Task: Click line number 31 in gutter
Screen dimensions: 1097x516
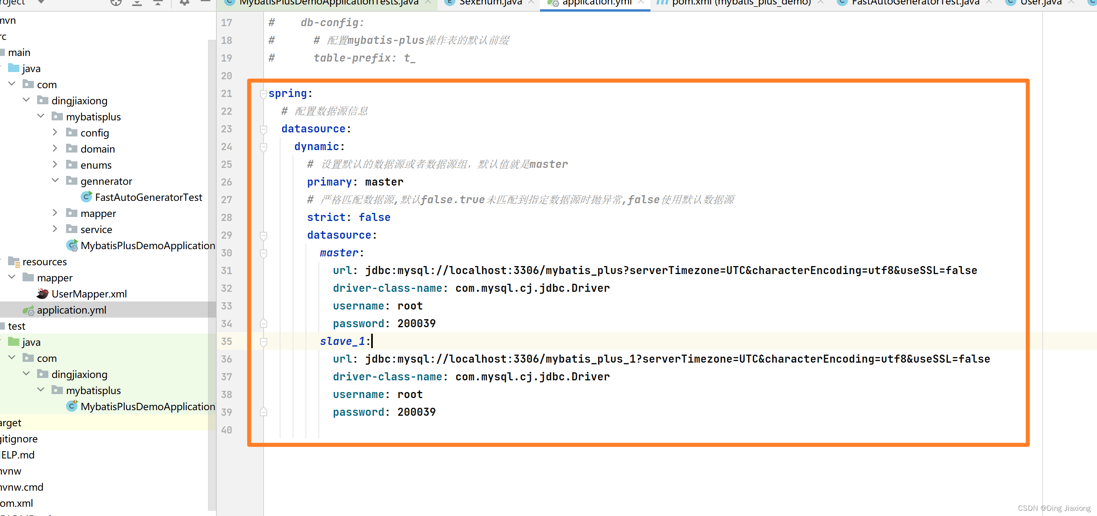Action: coord(226,271)
